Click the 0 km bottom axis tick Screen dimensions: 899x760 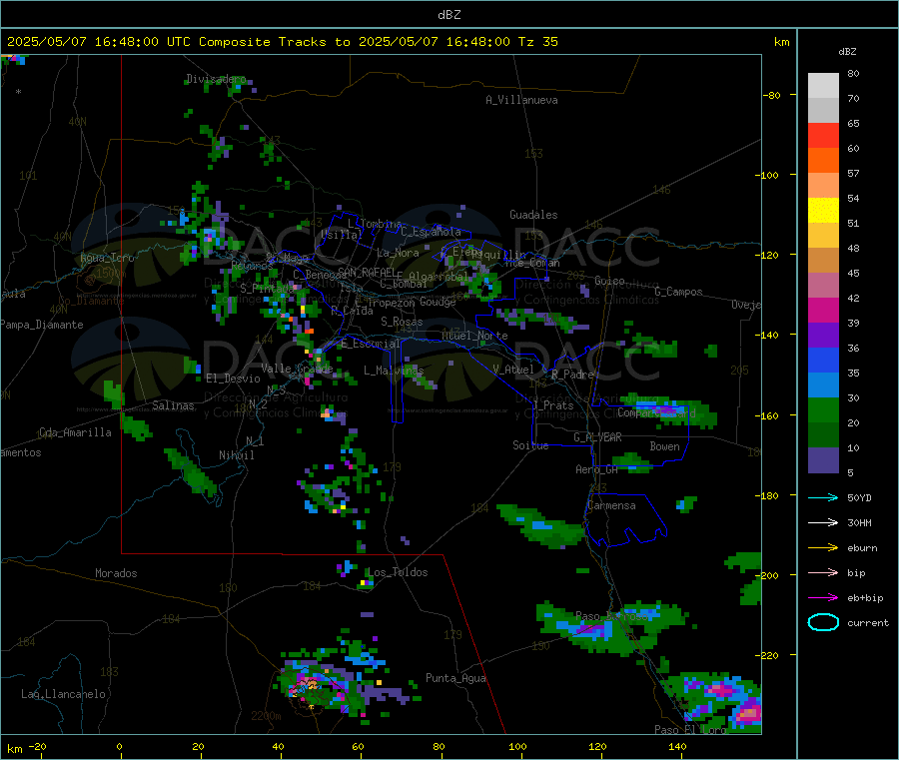tap(119, 747)
